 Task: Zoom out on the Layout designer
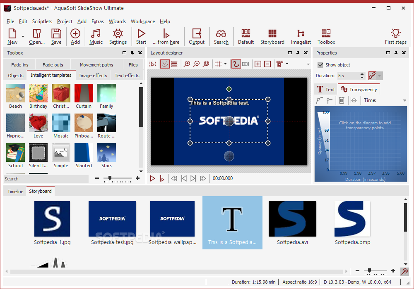coord(196,64)
